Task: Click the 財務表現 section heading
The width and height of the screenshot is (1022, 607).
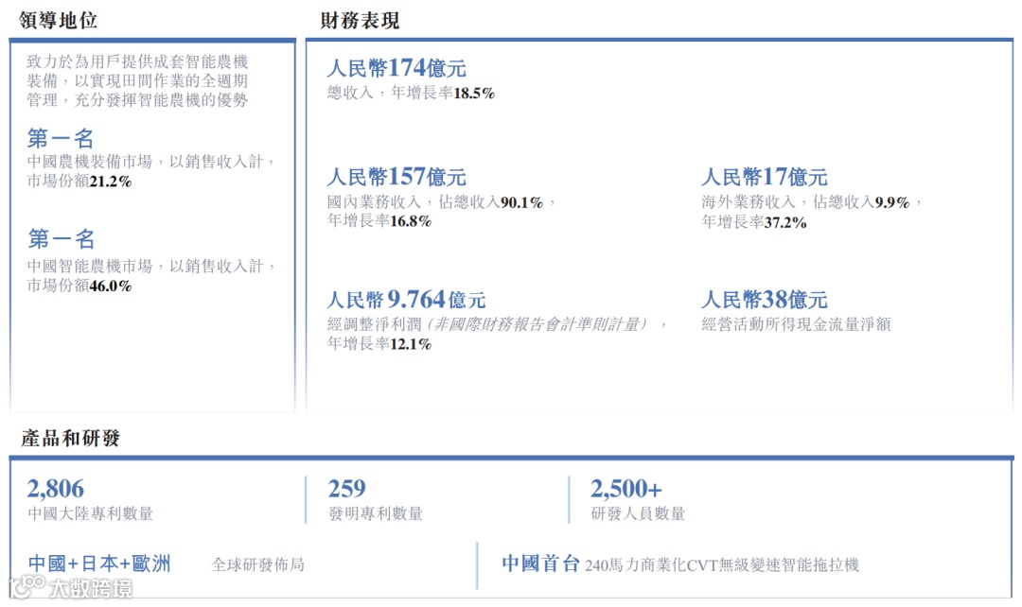Action: tap(360, 21)
